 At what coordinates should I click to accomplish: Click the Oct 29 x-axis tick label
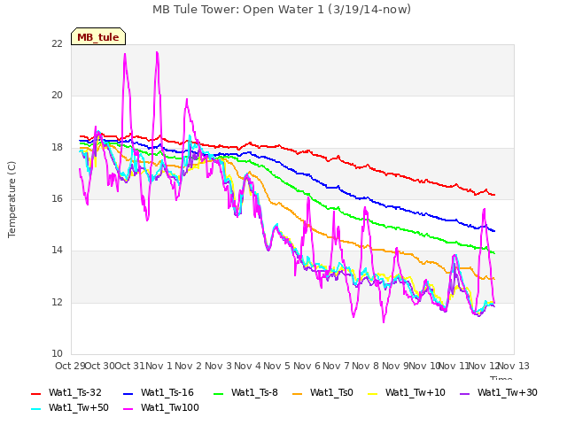pos(70,366)
